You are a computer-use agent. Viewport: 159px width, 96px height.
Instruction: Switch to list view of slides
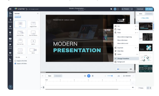[x=150, y=88]
